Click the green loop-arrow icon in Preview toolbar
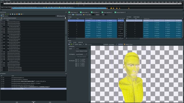 [x=71, y=44]
